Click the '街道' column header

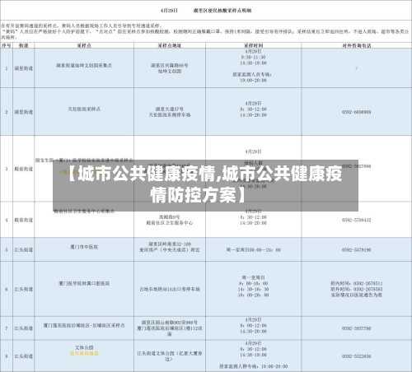pyautogui.click(x=24, y=45)
